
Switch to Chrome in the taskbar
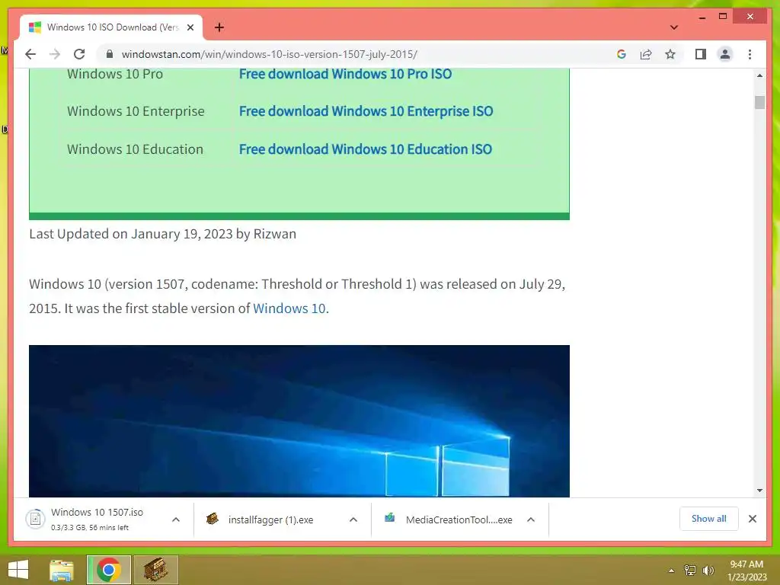[x=108, y=570]
